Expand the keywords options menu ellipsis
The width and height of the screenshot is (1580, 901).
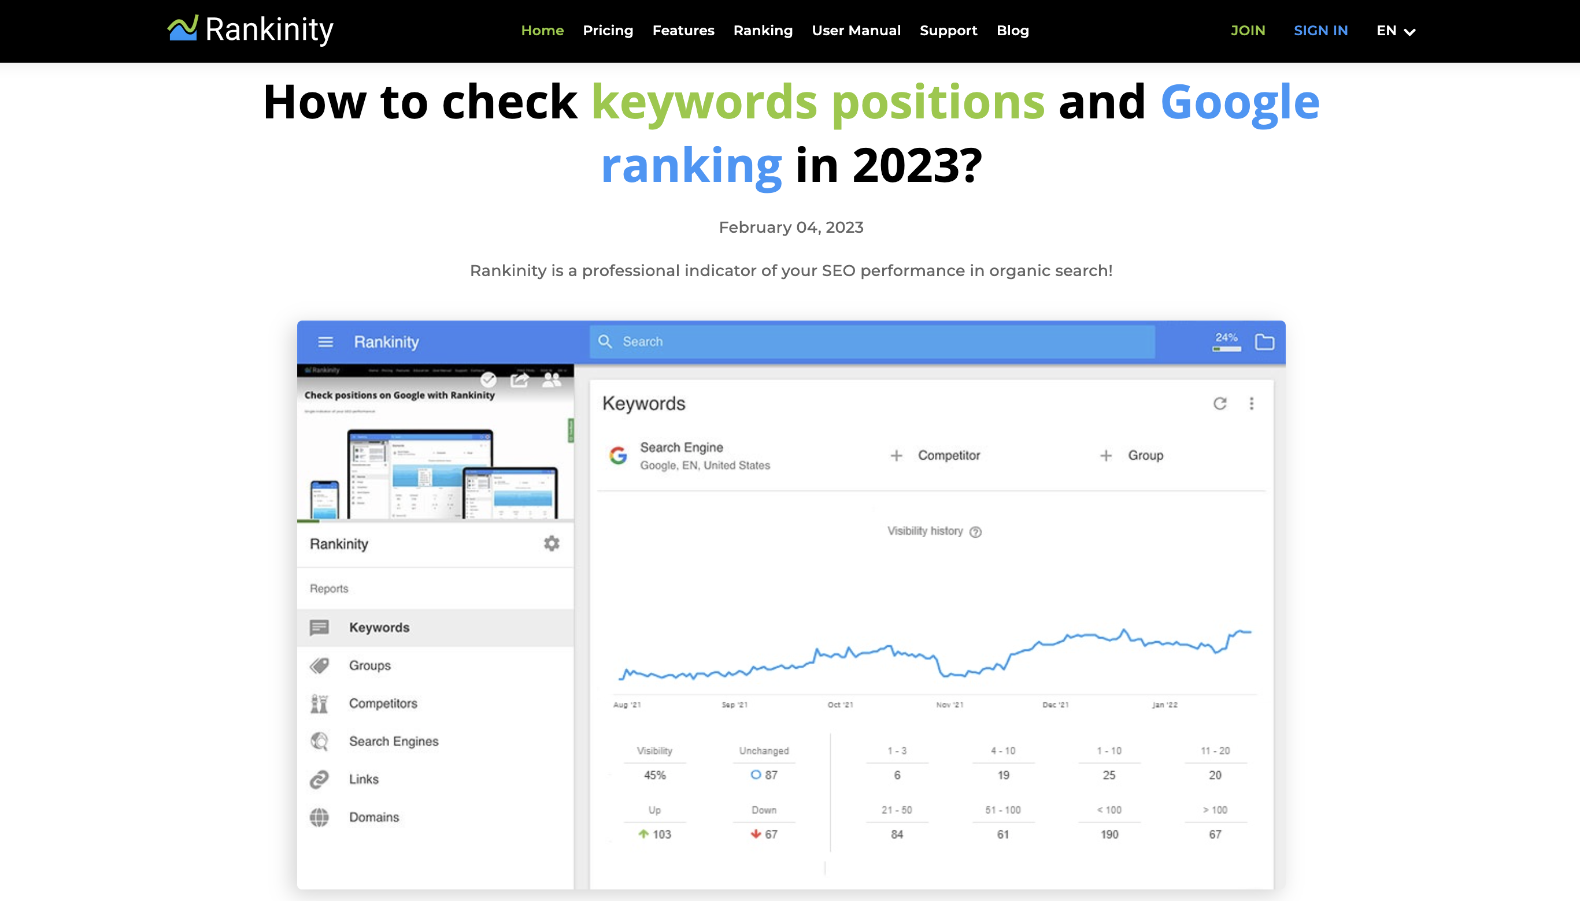coord(1251,403)
